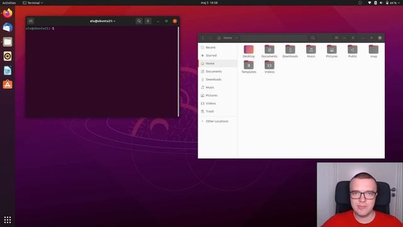403x227 pixels.
Task: Click inside the Terminal prompt area
Action: point(101,72)
